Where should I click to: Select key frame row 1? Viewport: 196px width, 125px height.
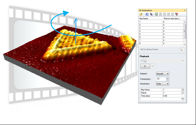(161, 22)
